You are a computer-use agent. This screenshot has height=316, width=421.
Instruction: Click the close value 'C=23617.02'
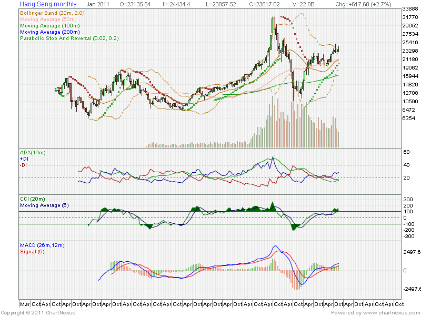click(x=264, y=4)
